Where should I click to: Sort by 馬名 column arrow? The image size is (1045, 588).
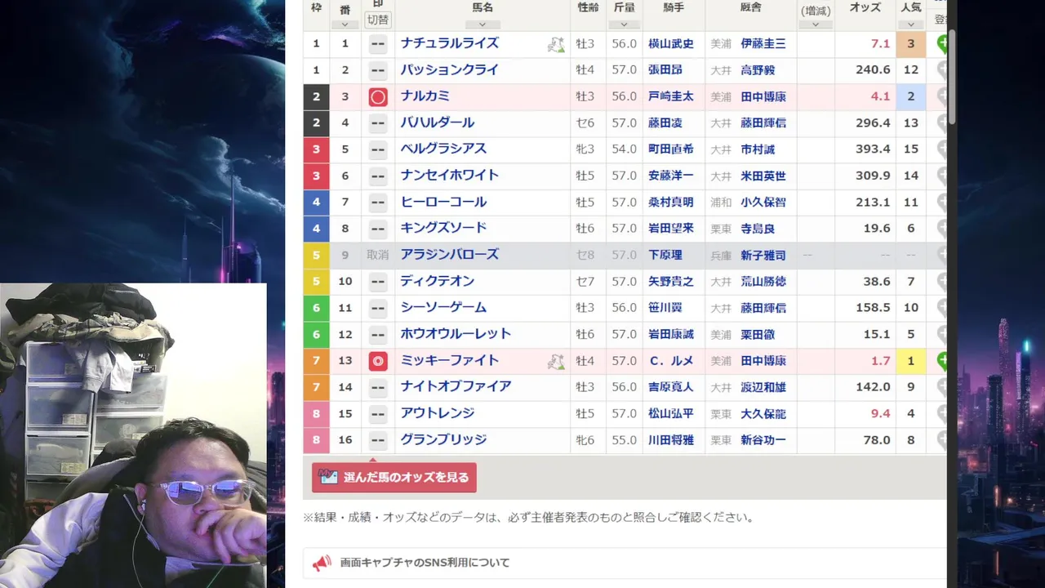pyautogui.click(x=482, y=24)
